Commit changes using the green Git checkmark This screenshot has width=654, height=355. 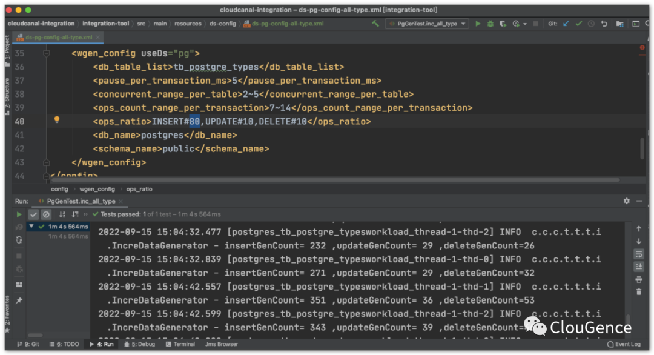(578, 24)
